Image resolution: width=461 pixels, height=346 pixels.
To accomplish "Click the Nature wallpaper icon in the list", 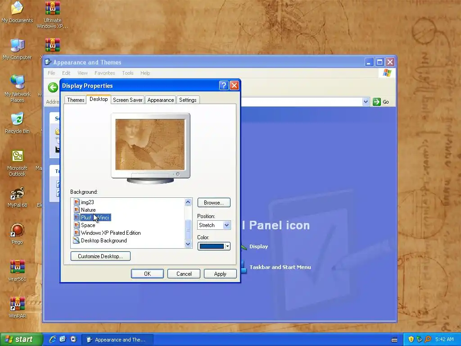I will (x=77, y=210).
